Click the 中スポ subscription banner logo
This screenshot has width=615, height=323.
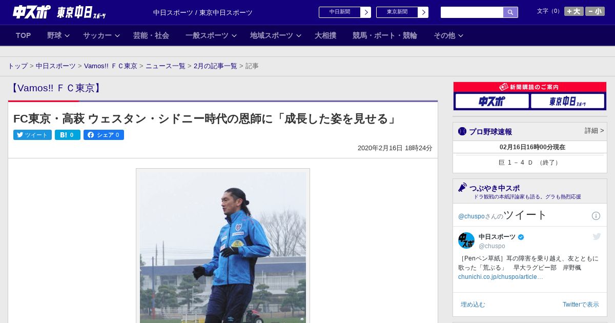492,101
